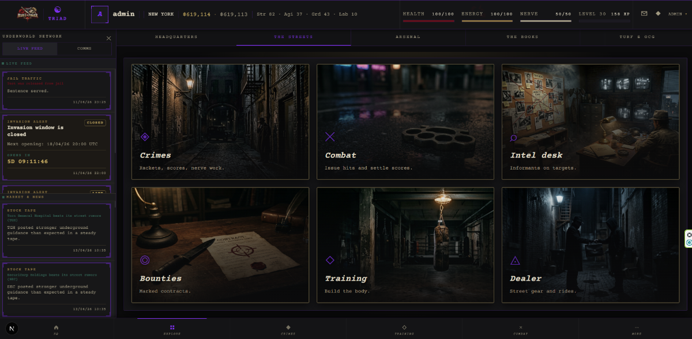Screen dimensions: 692x339
Task: Open the More menu in bottom bar
Action: [636, 329]
